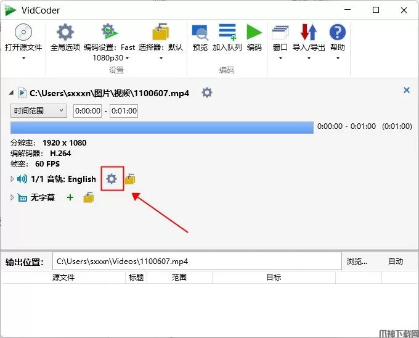Open the 时间范围 range type combo box

[39, 110]
